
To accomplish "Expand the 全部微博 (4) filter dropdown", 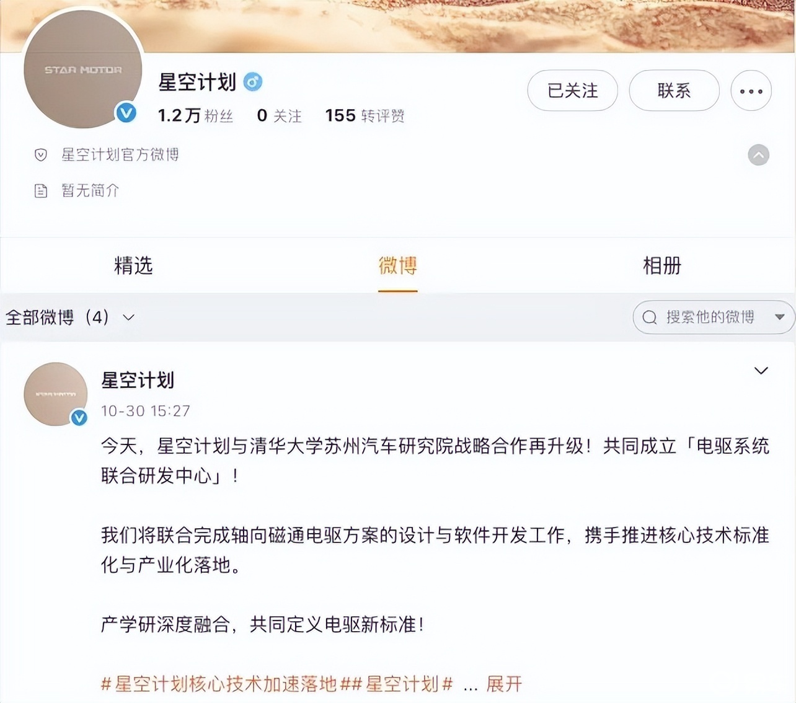I will pyautogui.click(x=70, y=317).
